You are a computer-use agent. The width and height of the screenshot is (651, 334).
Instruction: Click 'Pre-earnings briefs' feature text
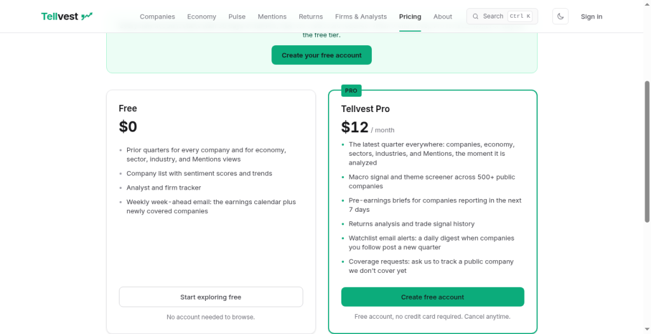point(435,205)
